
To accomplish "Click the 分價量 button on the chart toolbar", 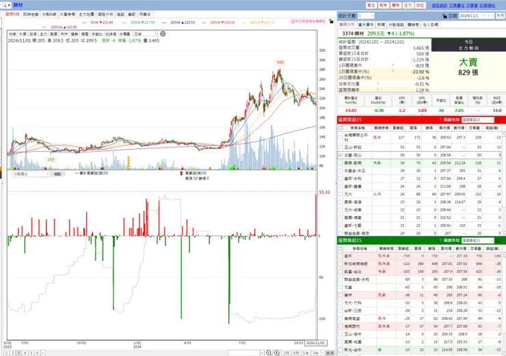I will pos(124,34).
